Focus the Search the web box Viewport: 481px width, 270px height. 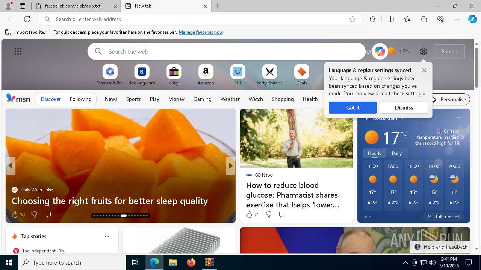click(227, 51)
